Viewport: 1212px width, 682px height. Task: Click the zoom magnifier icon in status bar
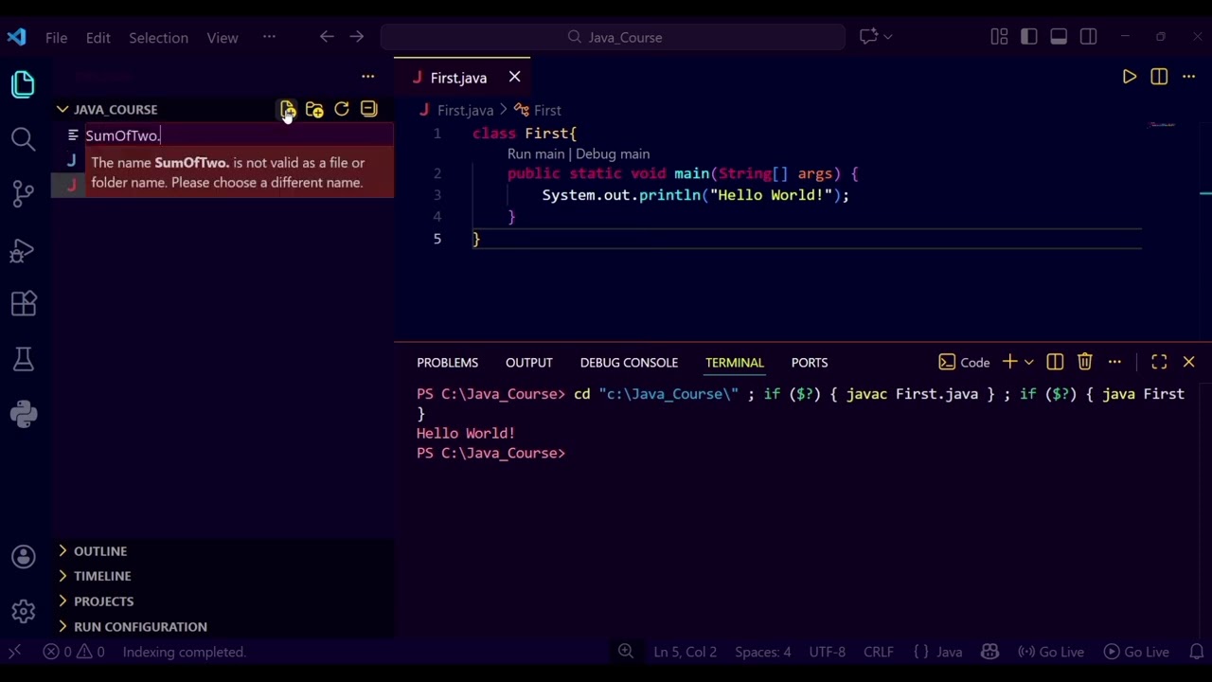point(626,652)
